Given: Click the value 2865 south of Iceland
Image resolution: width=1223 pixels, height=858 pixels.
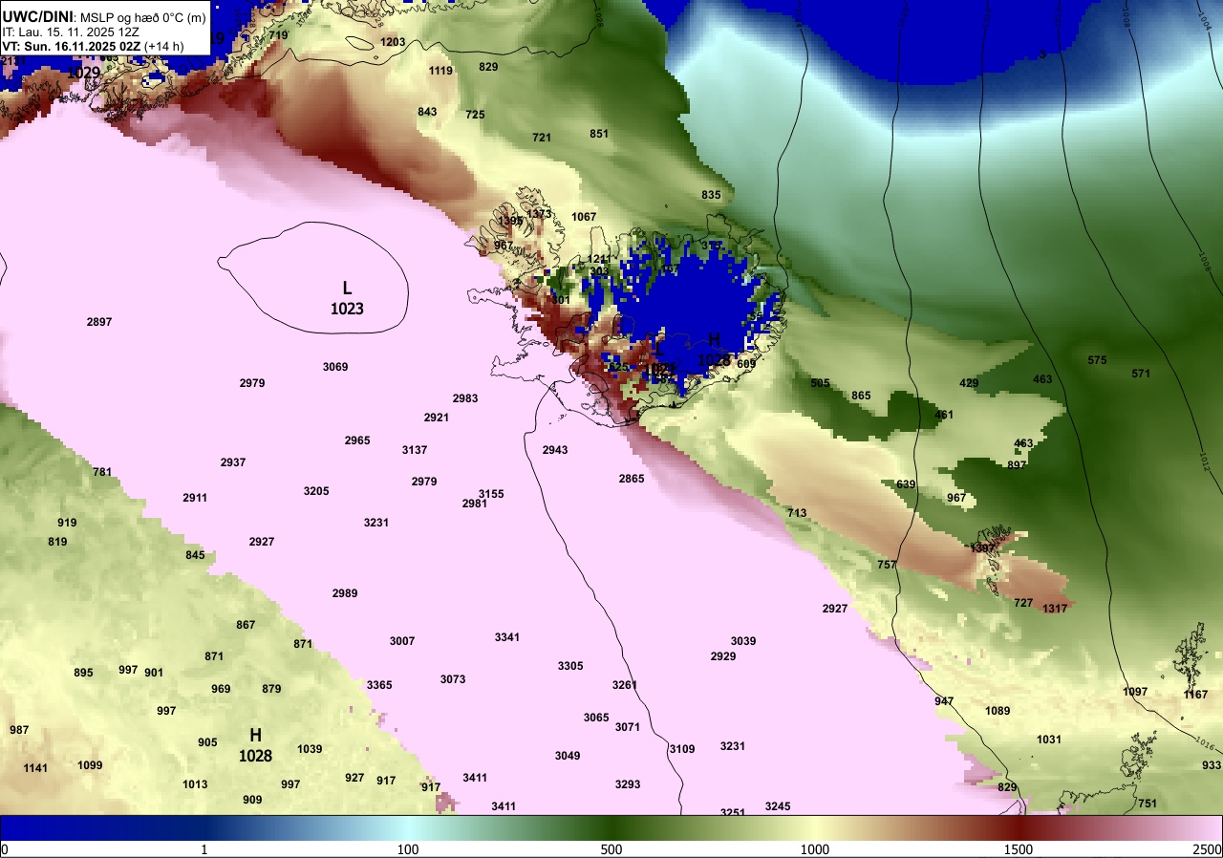Looking at the screenshot, I should [632, 479].
